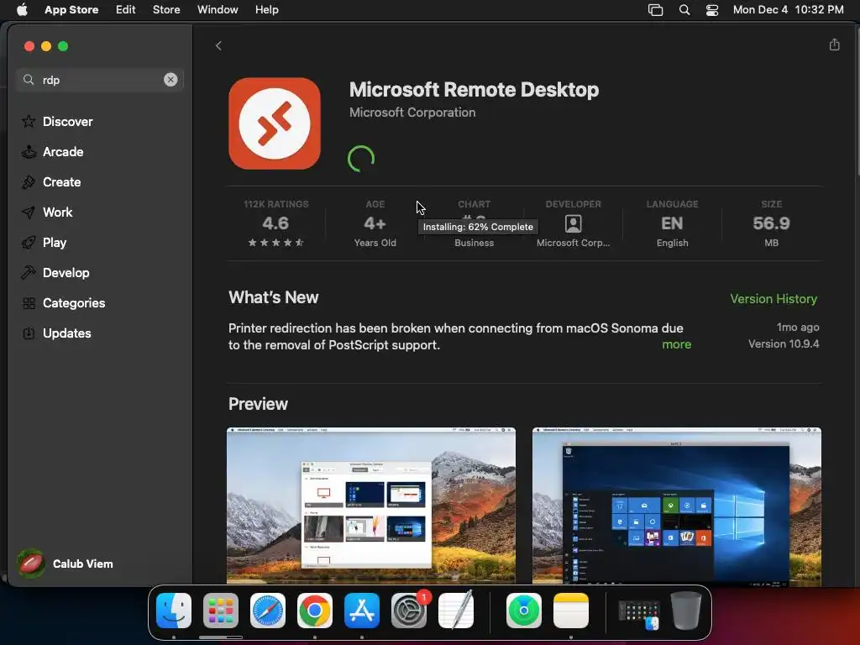Click the Updates download icon
Screen dimensions: 860x645
(x=29, y=333)
